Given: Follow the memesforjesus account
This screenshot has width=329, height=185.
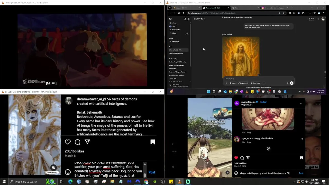Looking at the screenshot, I should pos(263,102).
